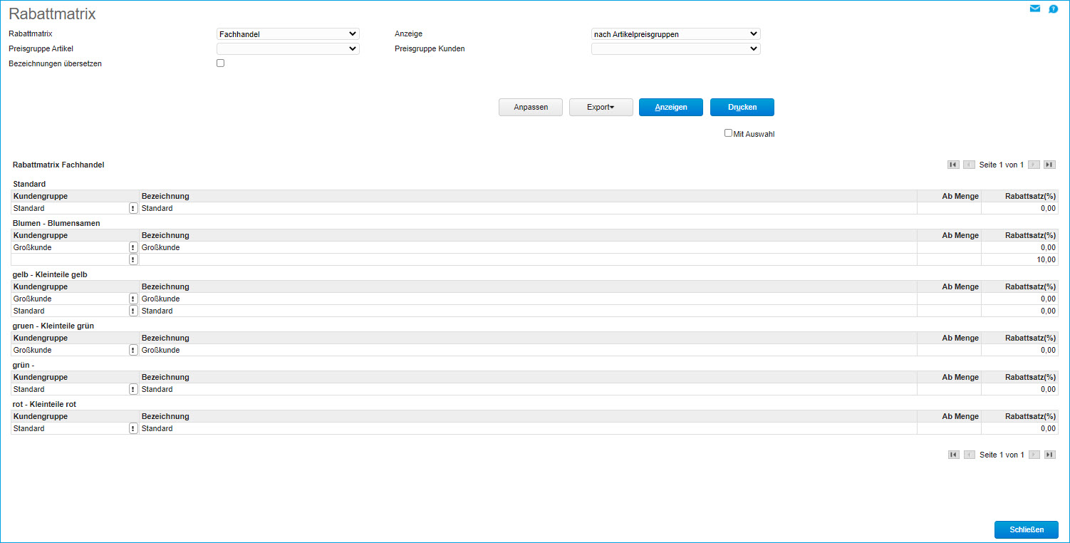The image size is (1070, 543).
Task: Open the envelope mail icon
Action: 1034,9
